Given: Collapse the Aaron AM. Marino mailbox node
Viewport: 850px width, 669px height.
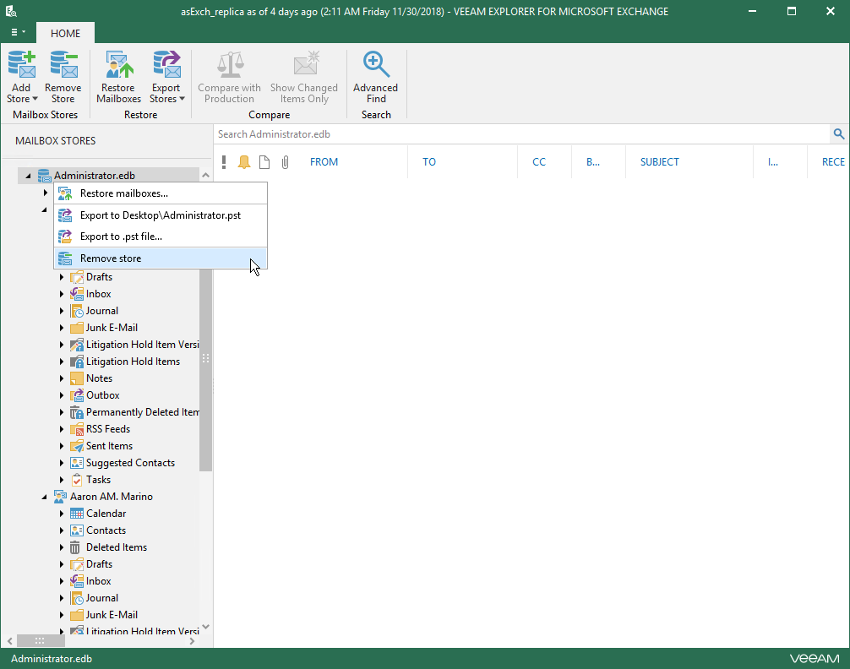Looking at the screenshot, I should [45, 497].
